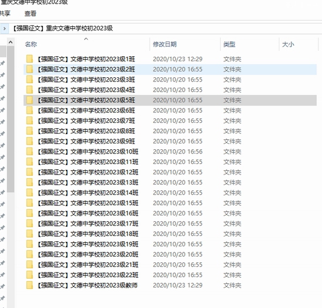Sort by the 修改日期 column header
Screen dimensions: 322x308
point(165,44)
